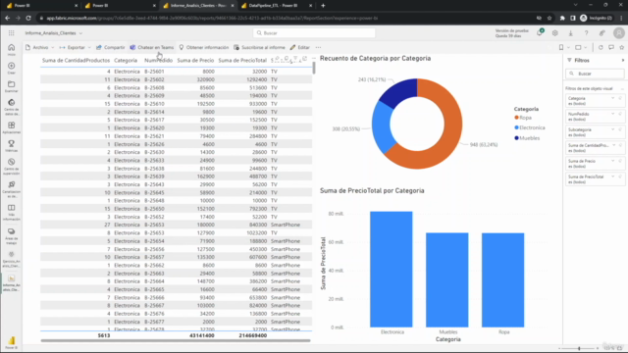Add report to favorites star
The width and height of the screenshot is (628, 353).
[621, 47]
